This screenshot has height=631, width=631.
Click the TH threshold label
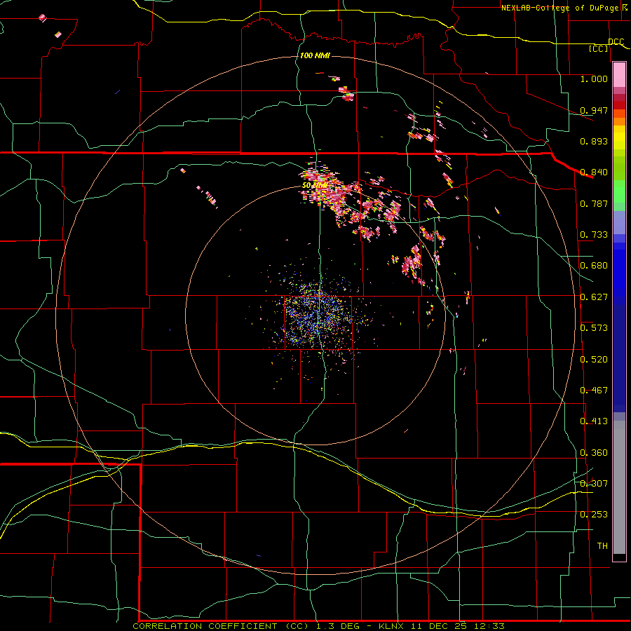click(602, 546)
